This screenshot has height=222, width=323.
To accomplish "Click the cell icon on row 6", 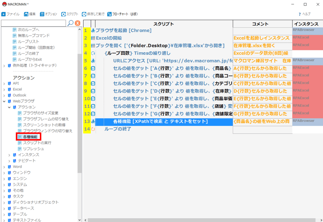I will [93, 68].
